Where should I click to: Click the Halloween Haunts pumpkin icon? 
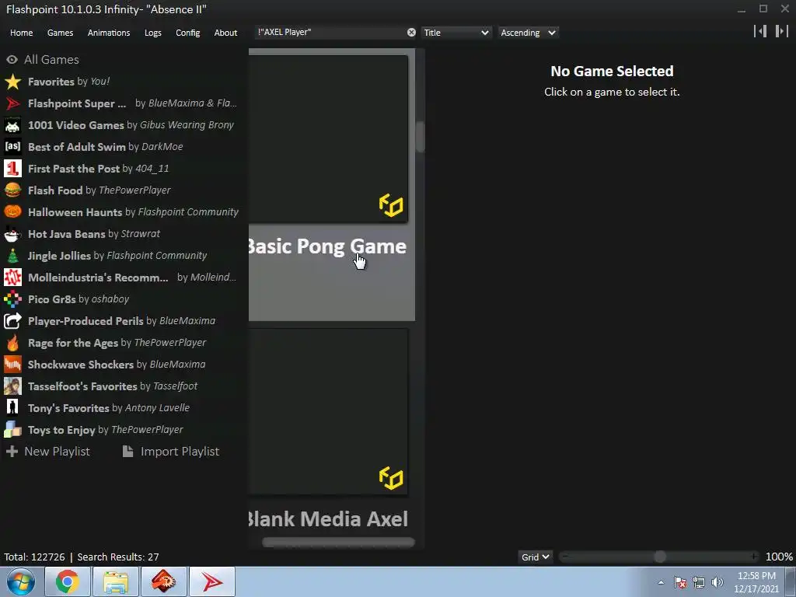[x=12, y=212]
